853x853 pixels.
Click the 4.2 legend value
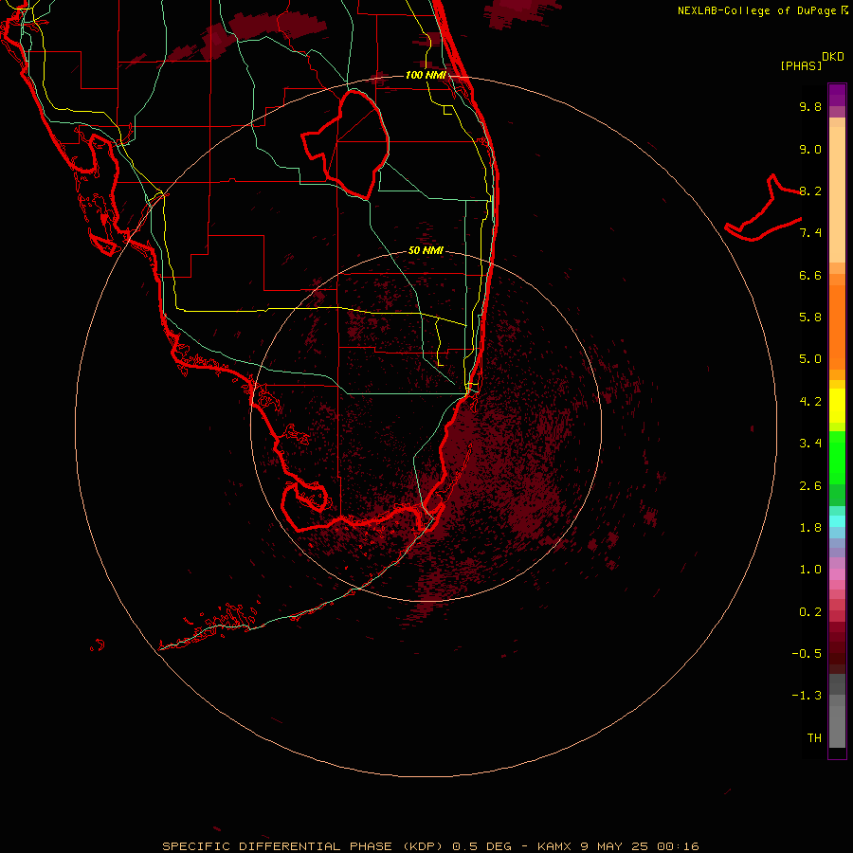[810, 402]
